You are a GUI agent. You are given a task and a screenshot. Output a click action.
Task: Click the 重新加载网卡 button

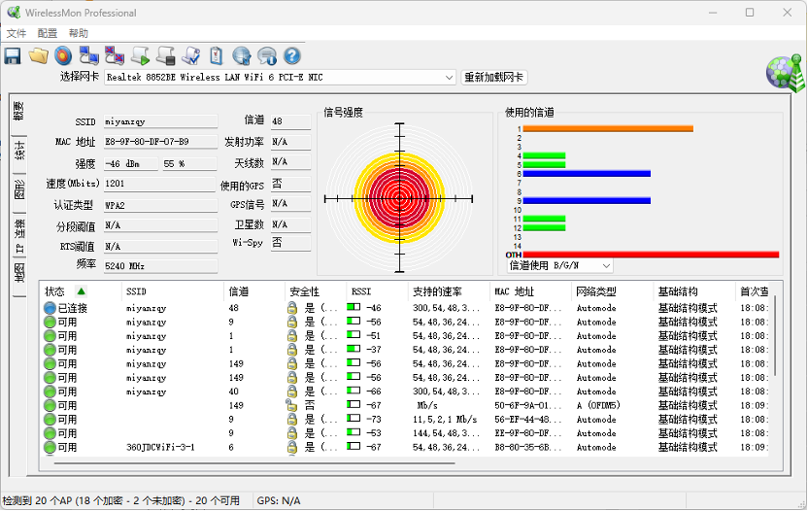(x=493, y=78)
